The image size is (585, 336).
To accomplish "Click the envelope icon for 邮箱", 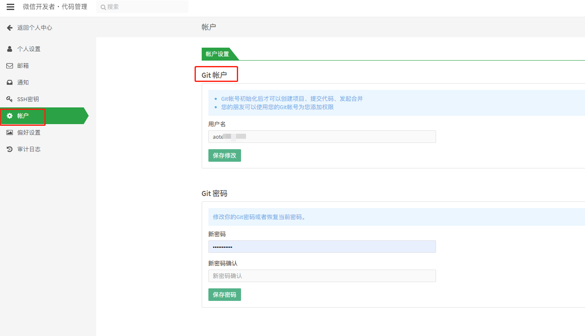I will pyautogui.click(x=10, y=66).
